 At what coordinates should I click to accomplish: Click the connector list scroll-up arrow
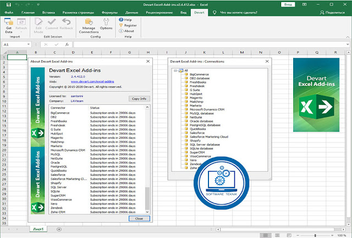(147, 107)
